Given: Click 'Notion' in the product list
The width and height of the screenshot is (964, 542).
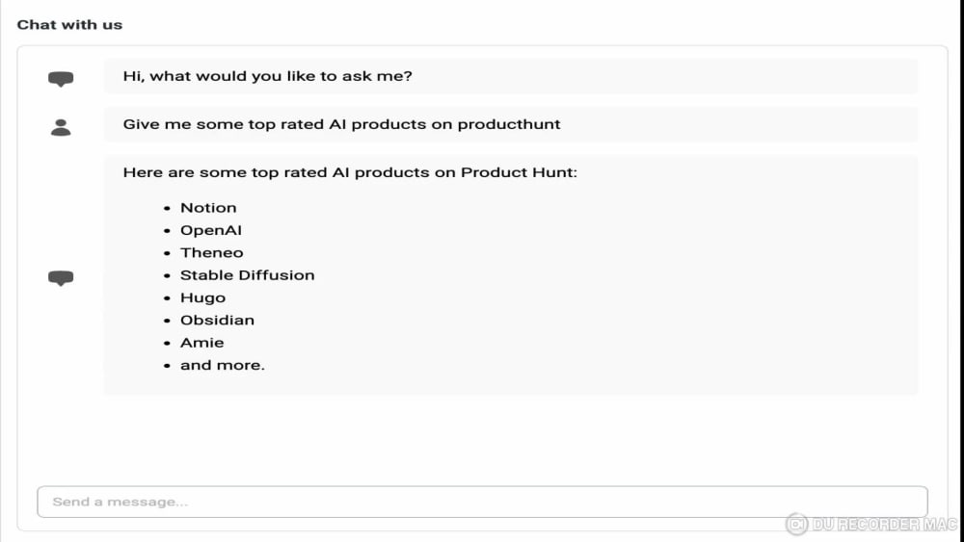Looking at the screenshot, I should (x=208, y=208).
